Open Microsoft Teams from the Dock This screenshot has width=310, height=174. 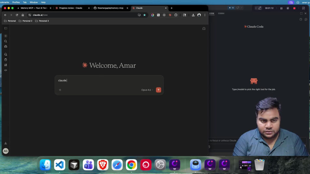click(x=88, y=164)
